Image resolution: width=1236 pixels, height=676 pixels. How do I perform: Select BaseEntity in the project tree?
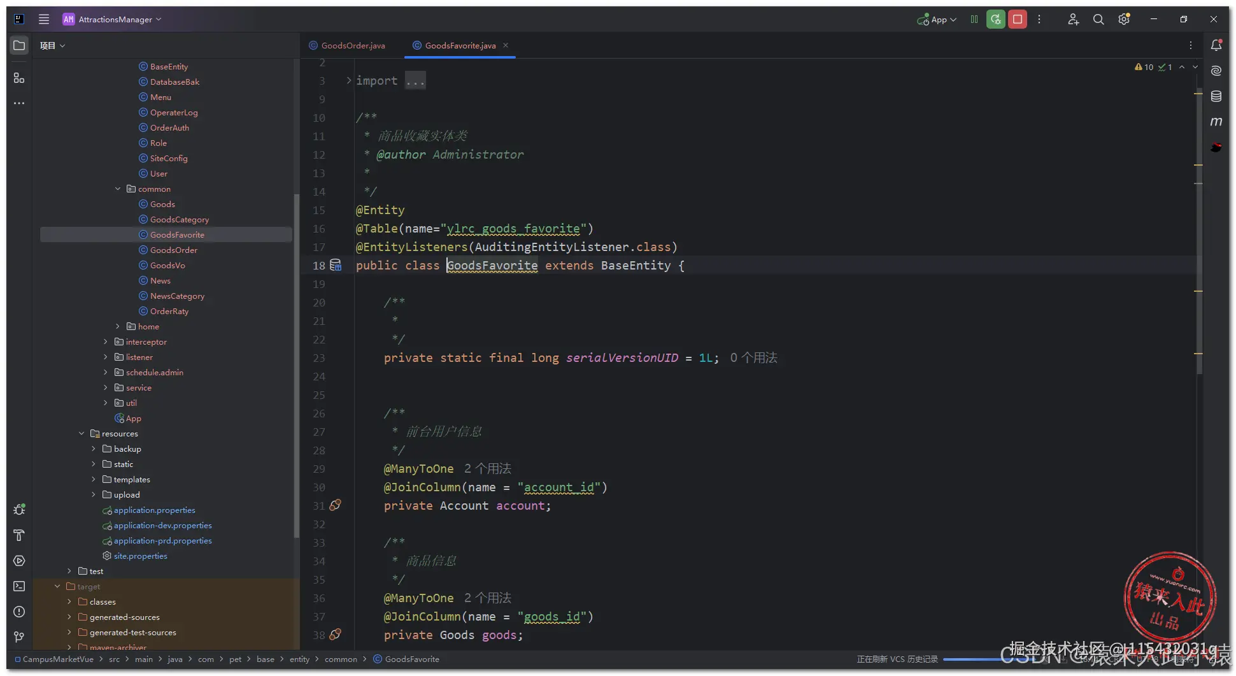[169, 67]
